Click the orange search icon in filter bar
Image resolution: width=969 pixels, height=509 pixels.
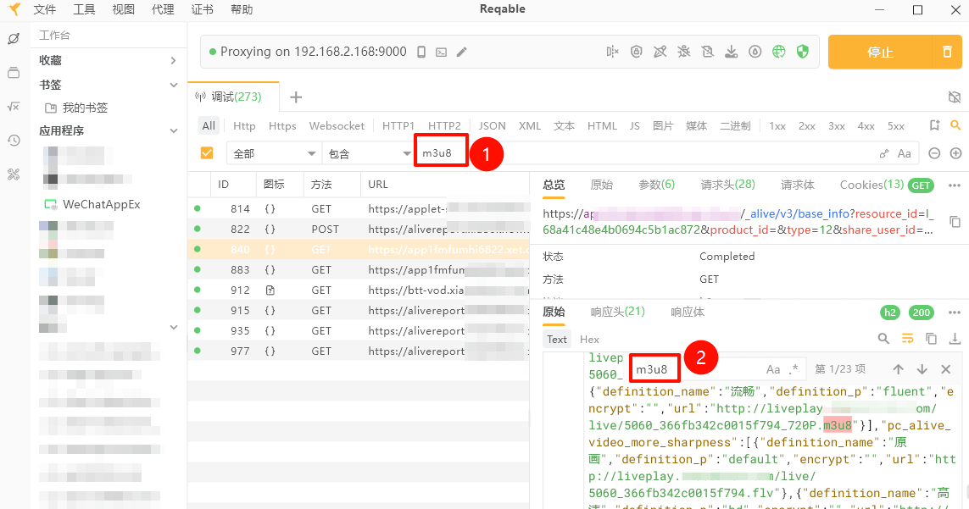[x=955, y=125]
